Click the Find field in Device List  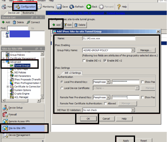point(18,28)
